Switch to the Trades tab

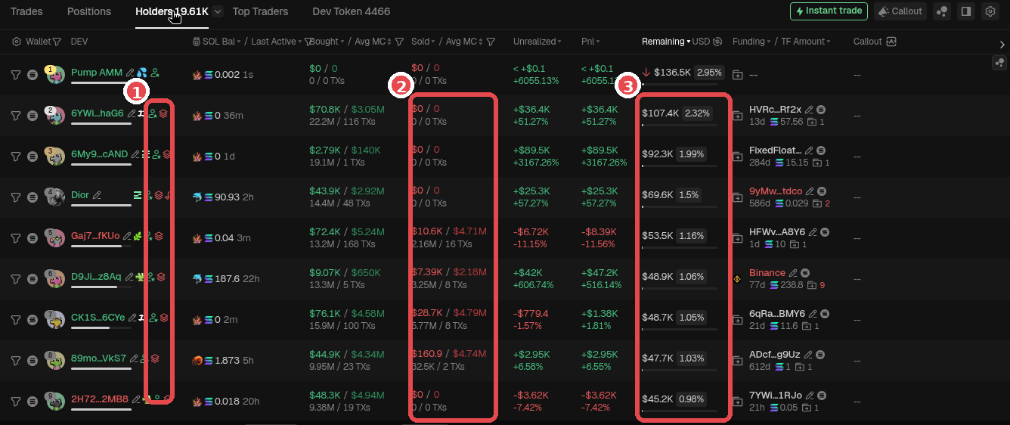coord(26,11)
